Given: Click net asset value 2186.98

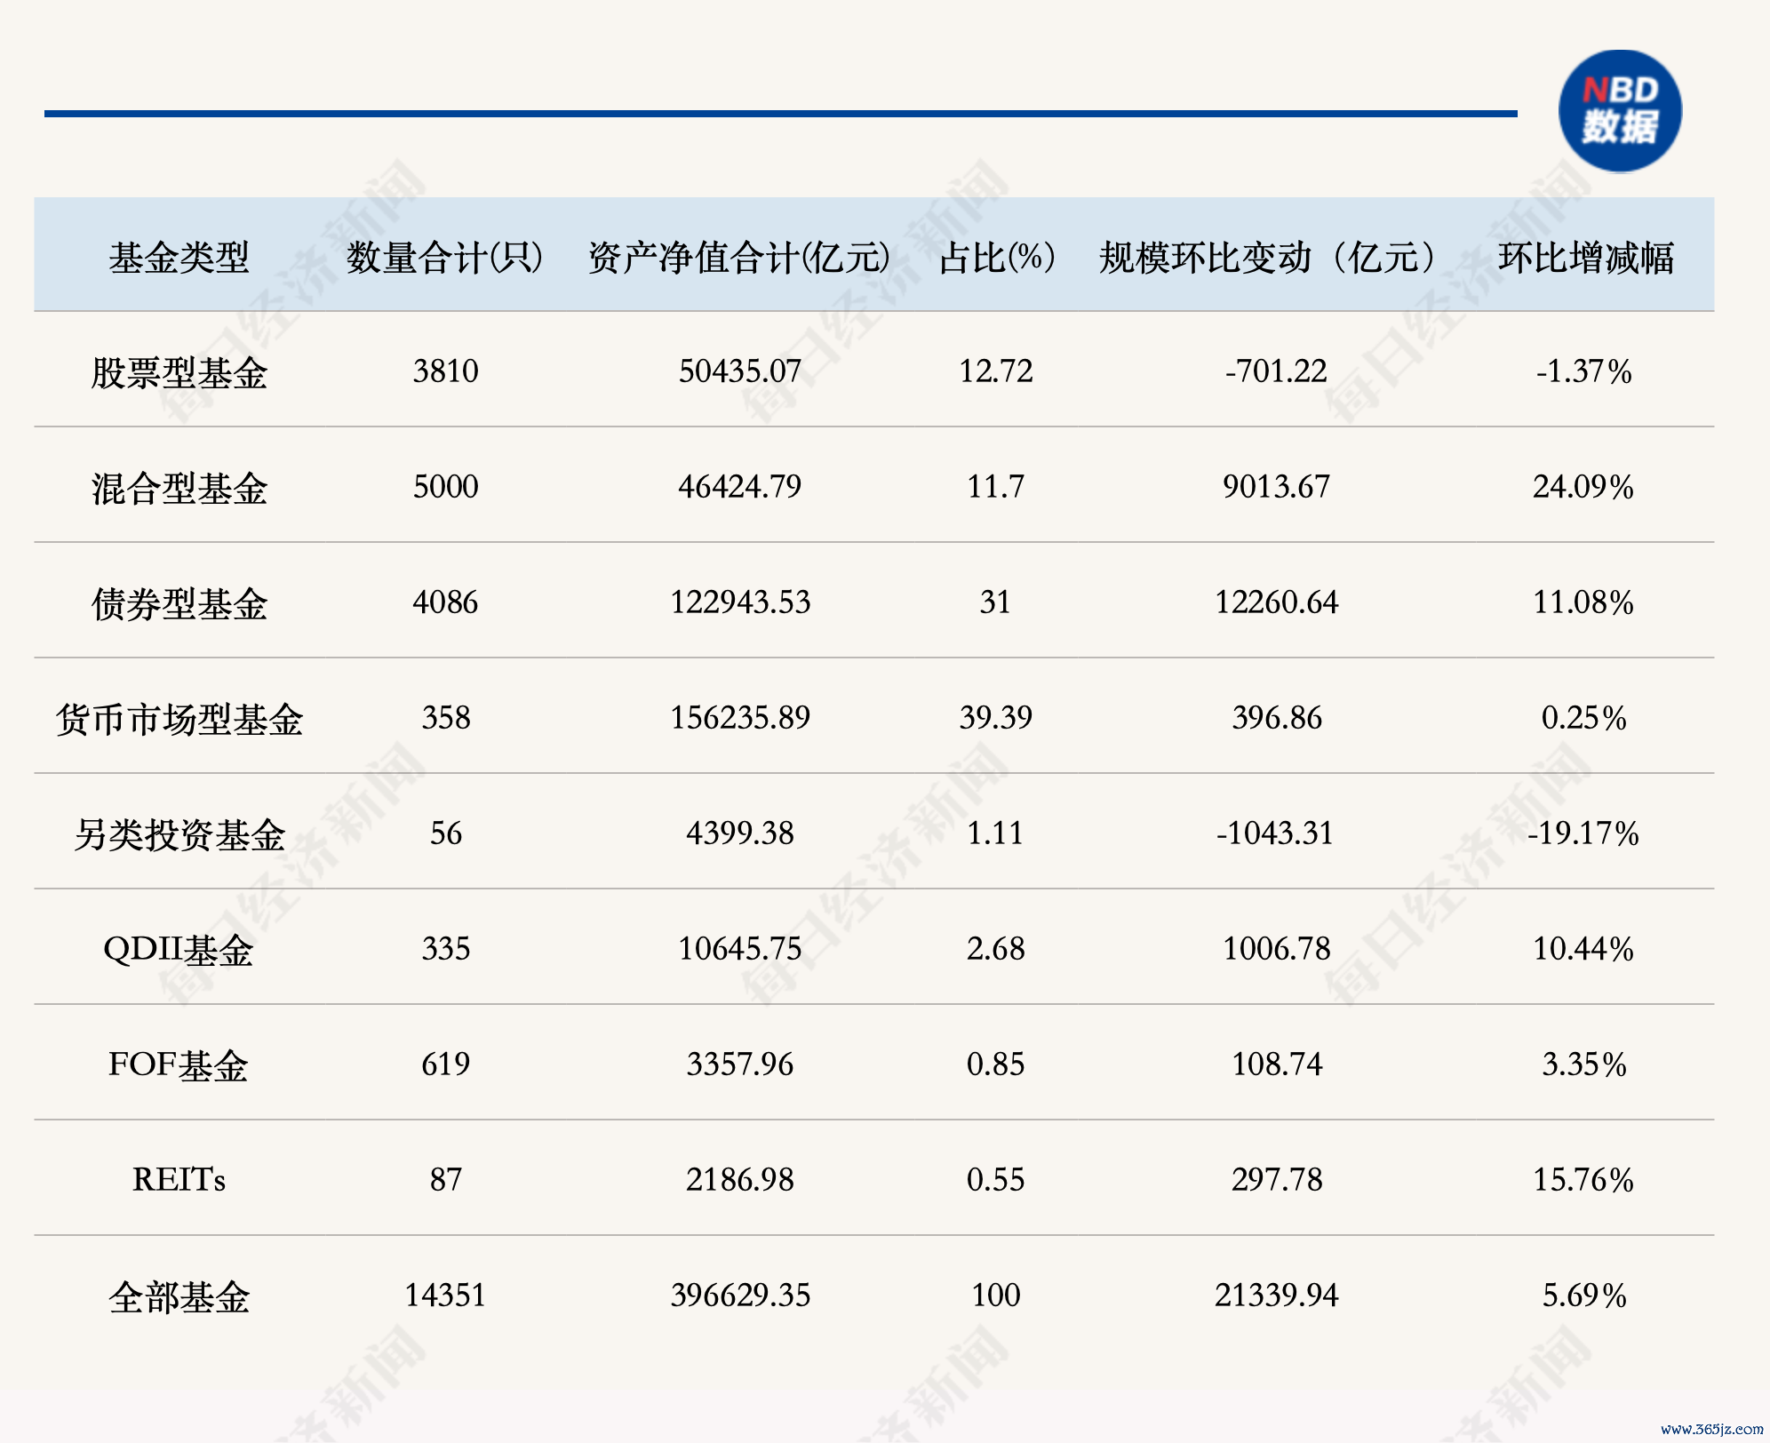Looking at the screenshot, I should (x=739, y=1179).
